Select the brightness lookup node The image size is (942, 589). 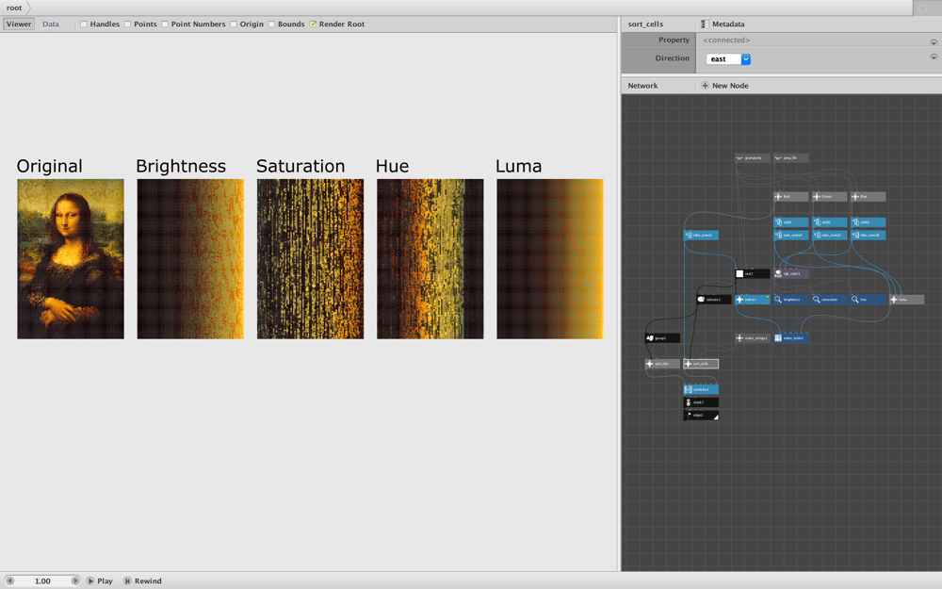pos(790,300)
